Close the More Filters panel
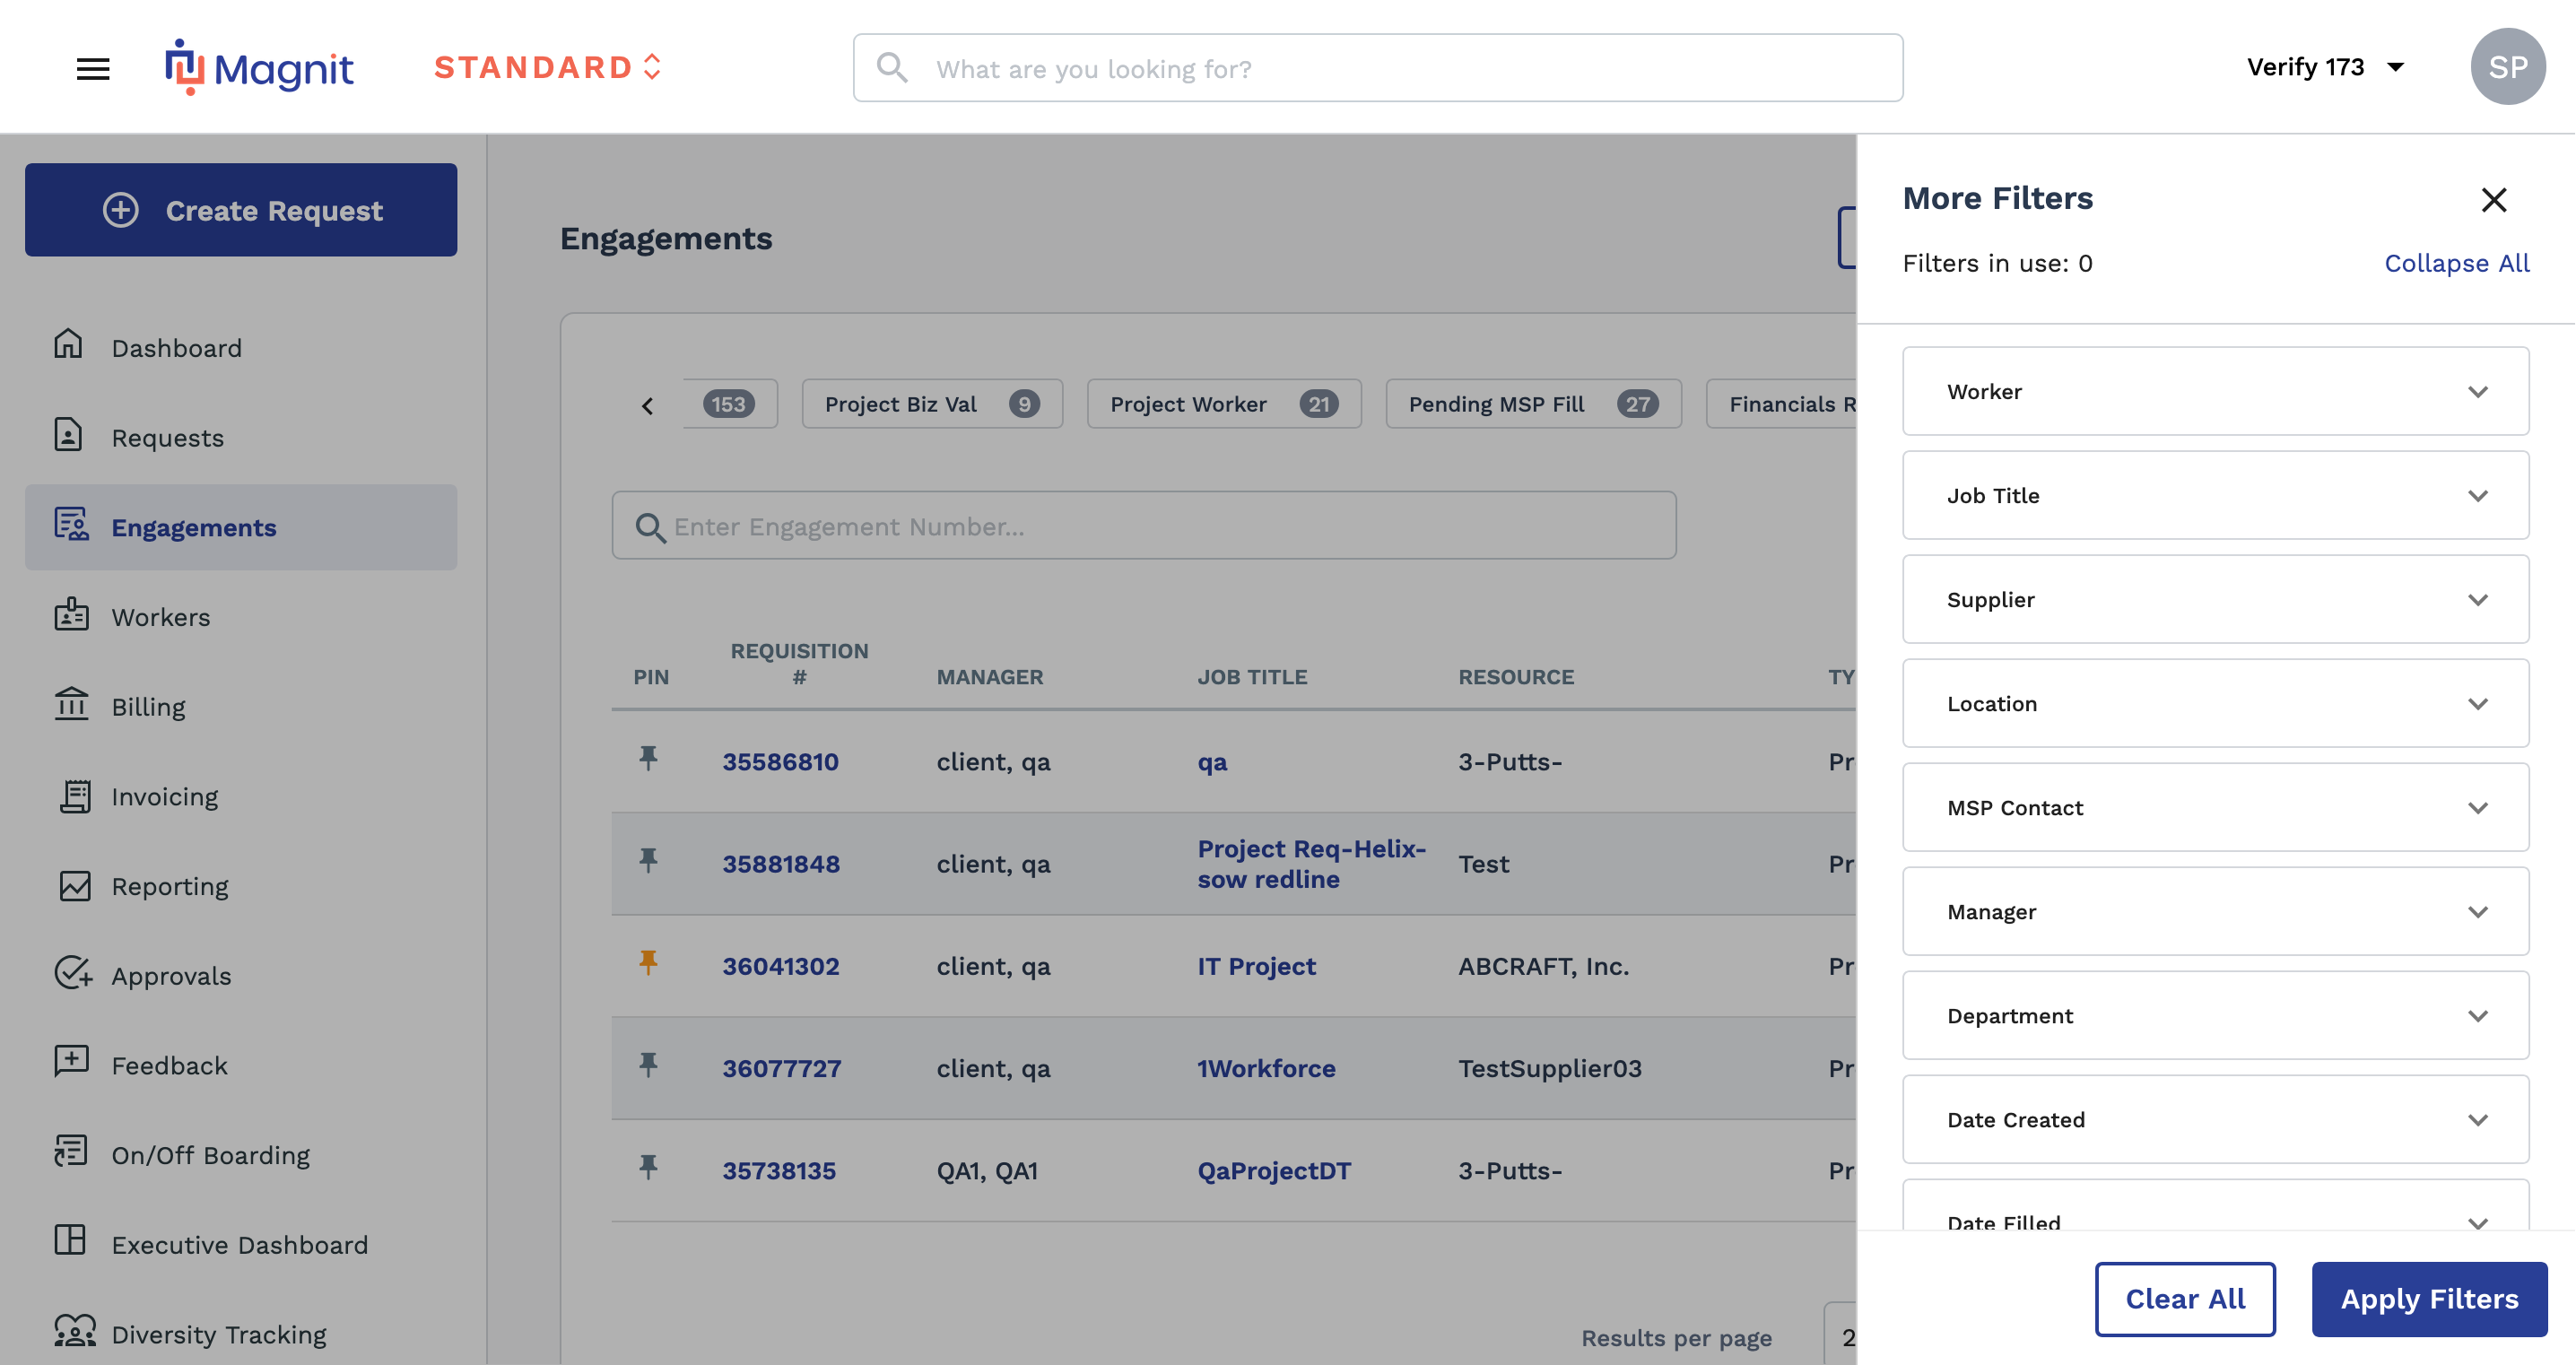This screenshot has height=1365, width=2576. 2493,200
